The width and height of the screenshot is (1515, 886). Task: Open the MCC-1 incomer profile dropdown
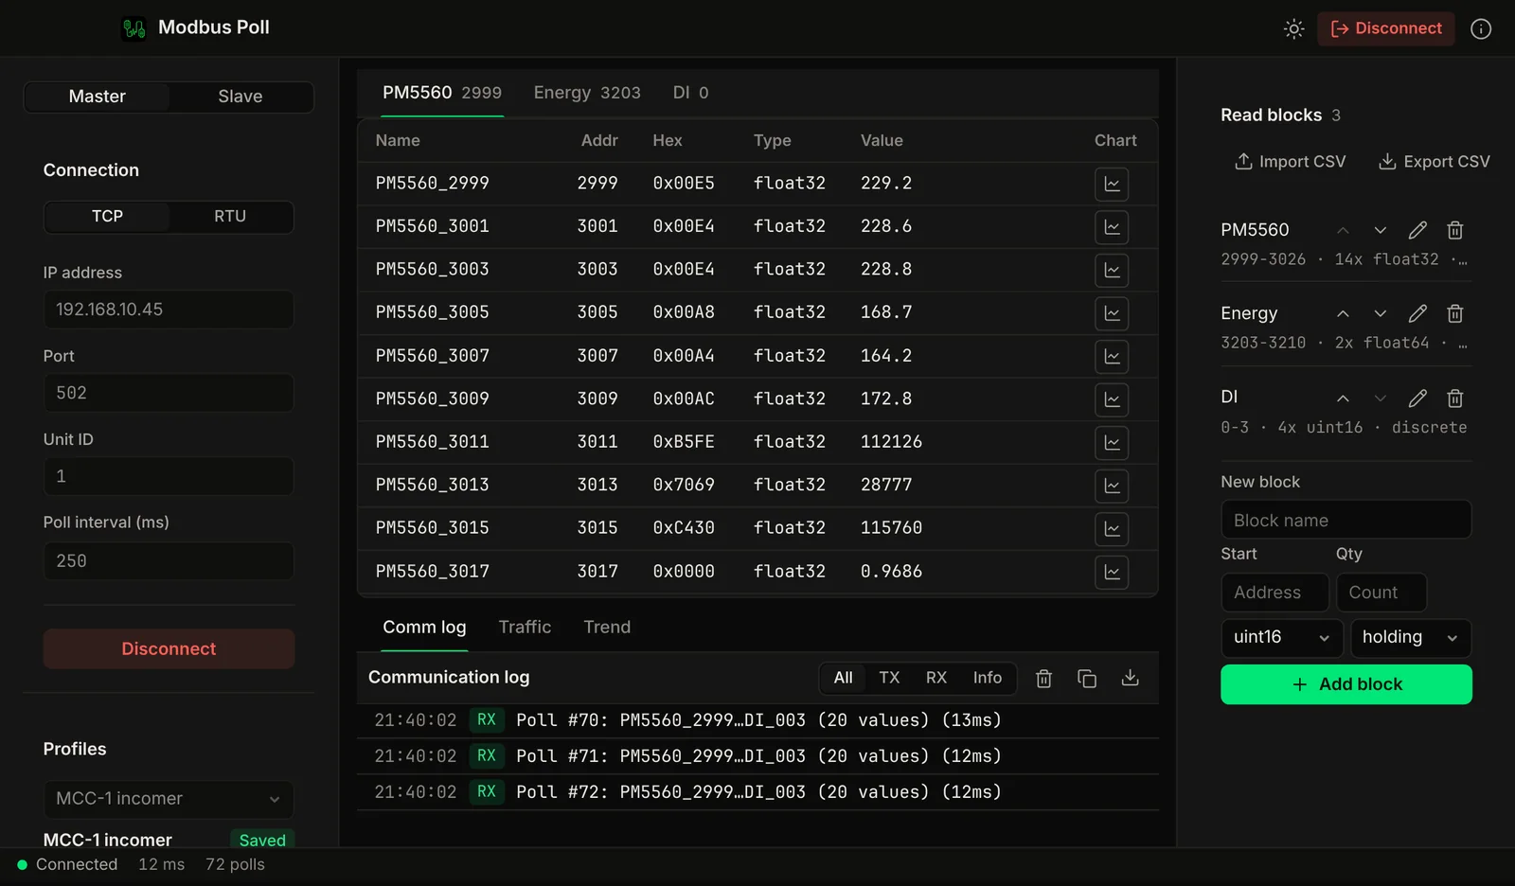169,799
